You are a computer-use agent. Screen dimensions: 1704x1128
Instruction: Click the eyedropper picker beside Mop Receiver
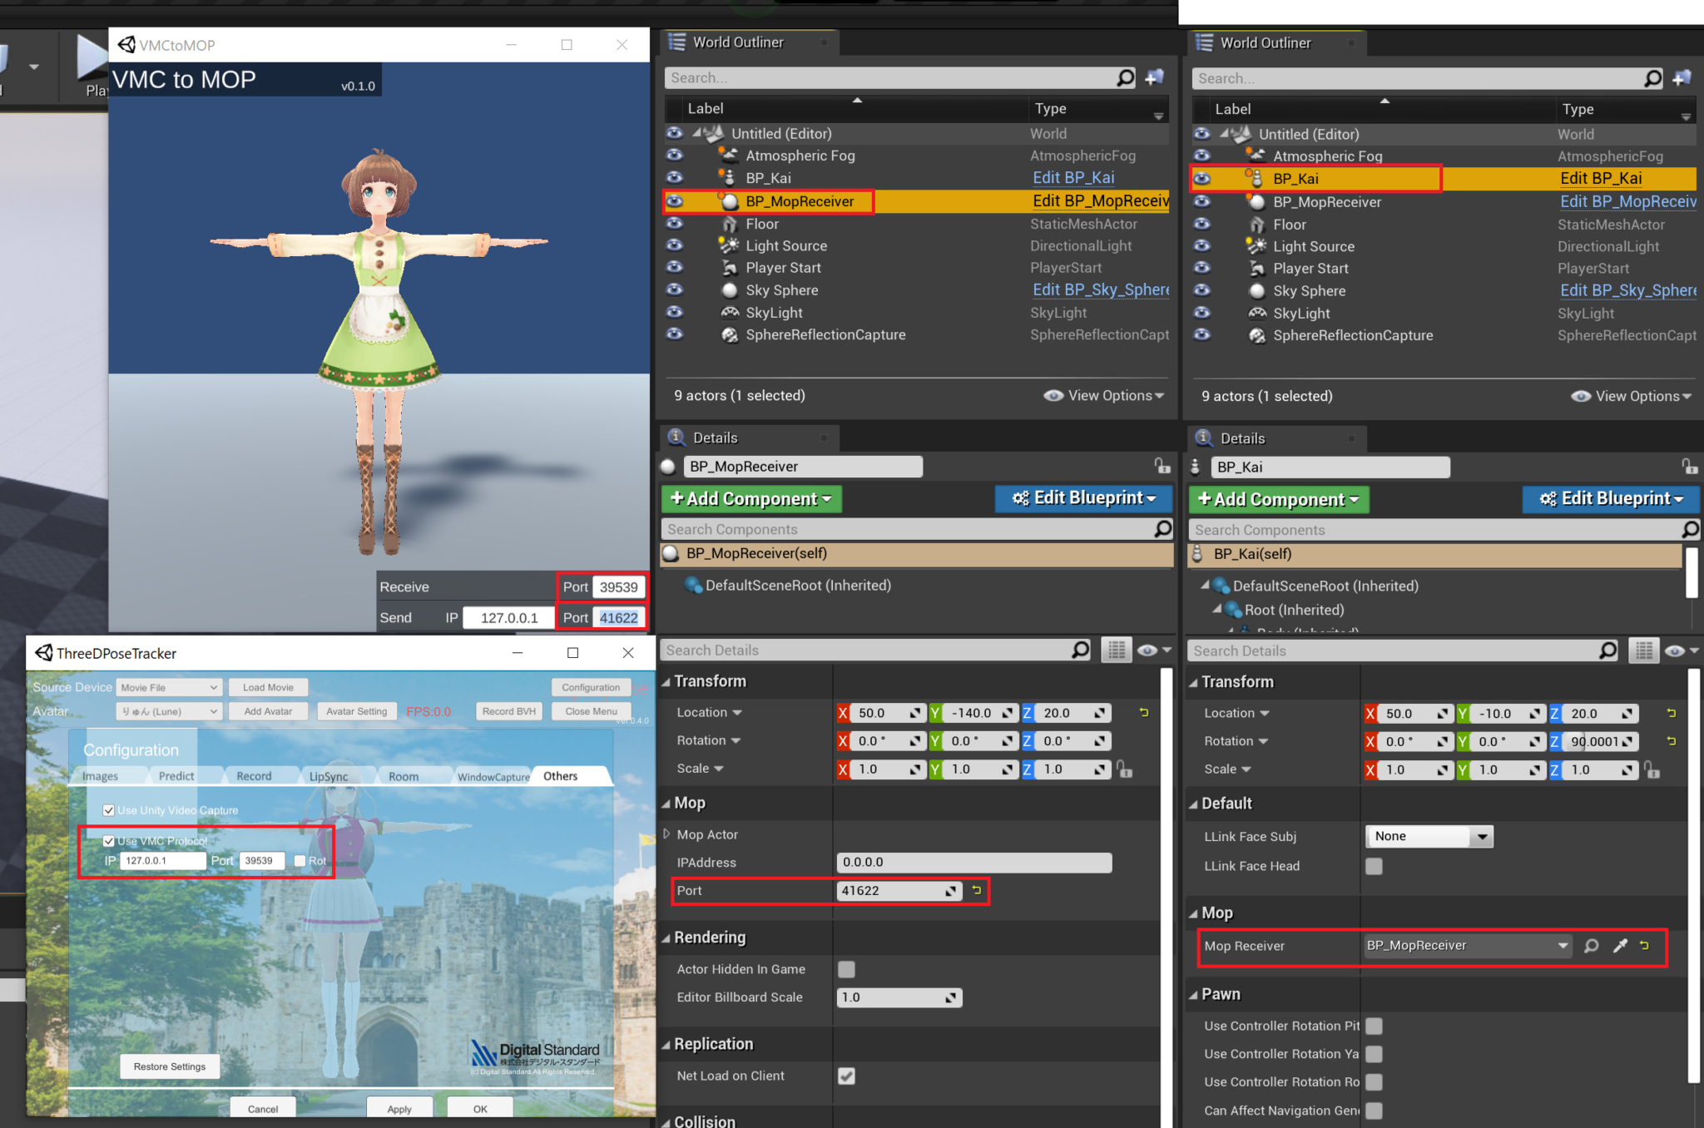pyautogui.click(x=1620, y=946)
